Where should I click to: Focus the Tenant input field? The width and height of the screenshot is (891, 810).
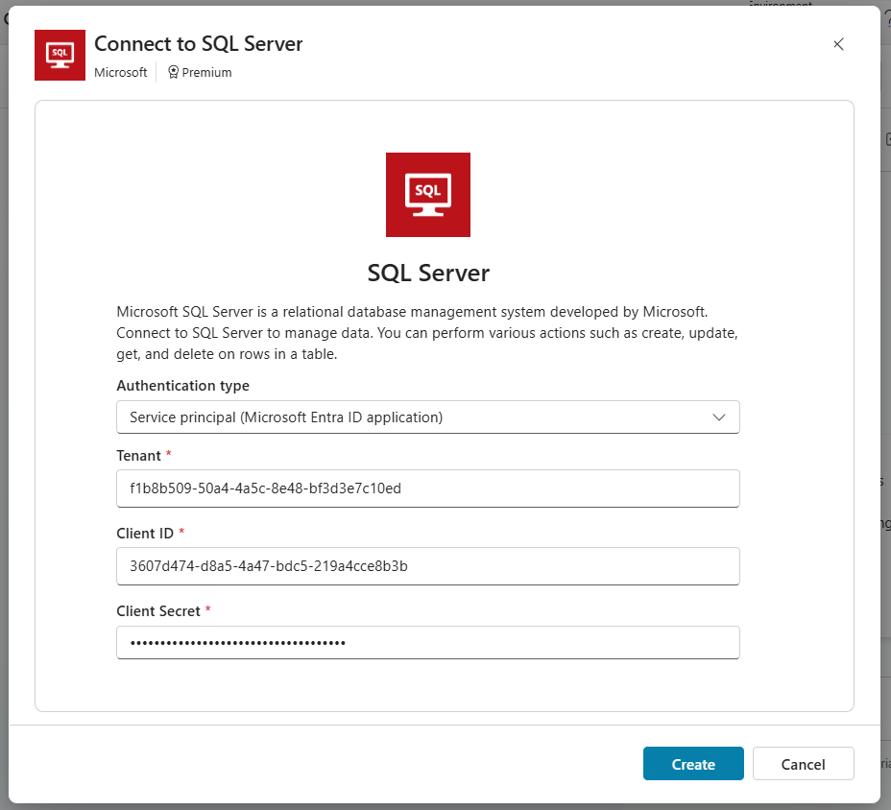click(x=427, y=488)
